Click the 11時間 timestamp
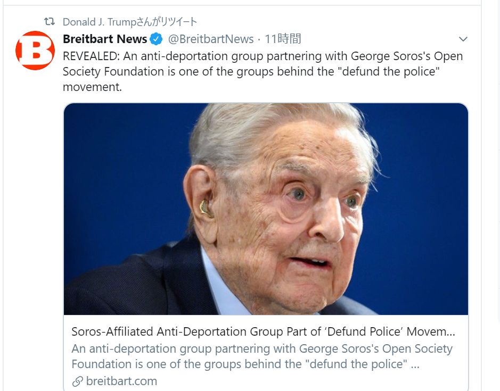Image resolution: width=500 pixels, height=391 pixels. click(x=283, y=39)
